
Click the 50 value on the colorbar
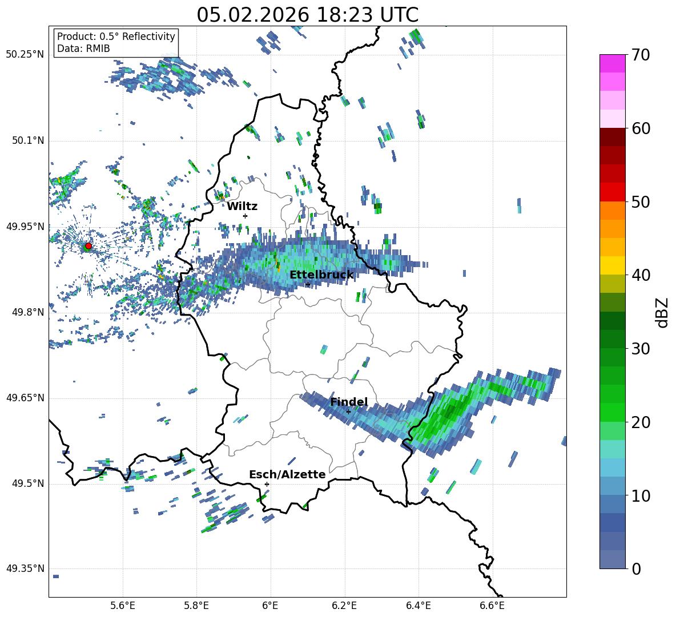pos(641,201)
